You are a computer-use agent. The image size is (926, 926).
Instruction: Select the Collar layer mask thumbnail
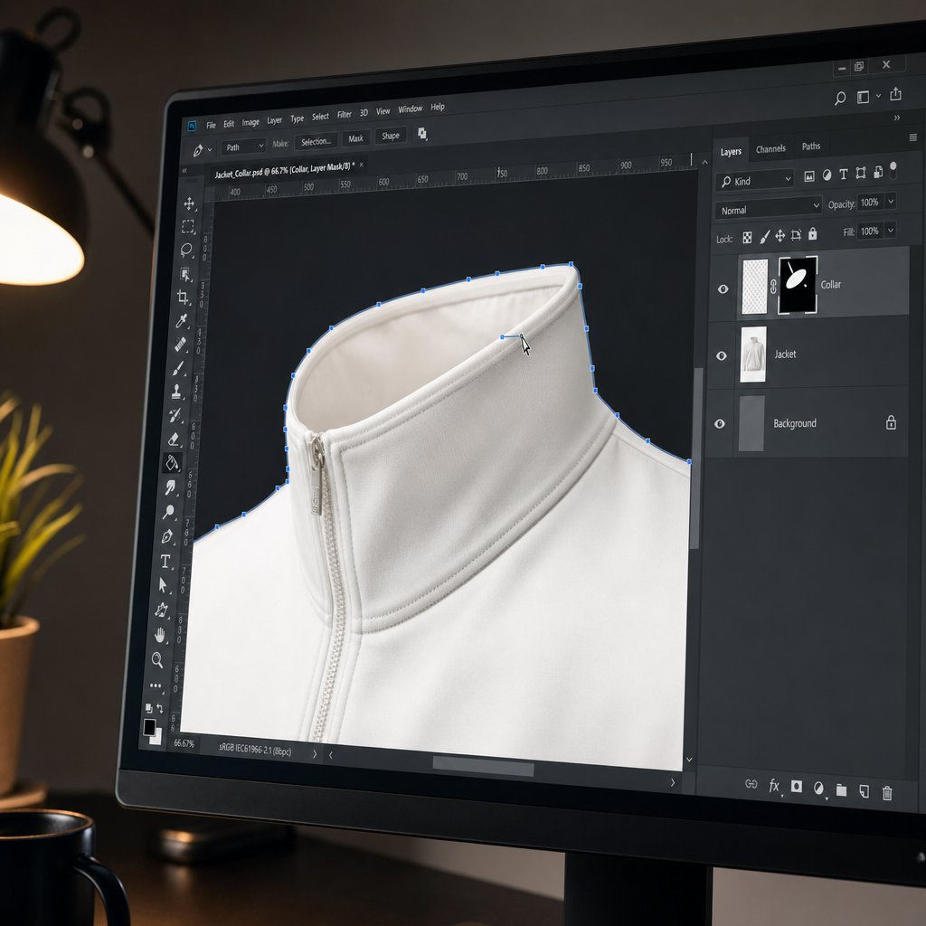pyautogui.click(x=798, y=285)
